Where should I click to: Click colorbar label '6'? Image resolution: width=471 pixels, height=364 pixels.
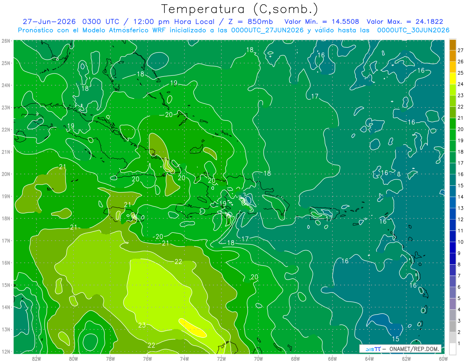pos(459,287)
